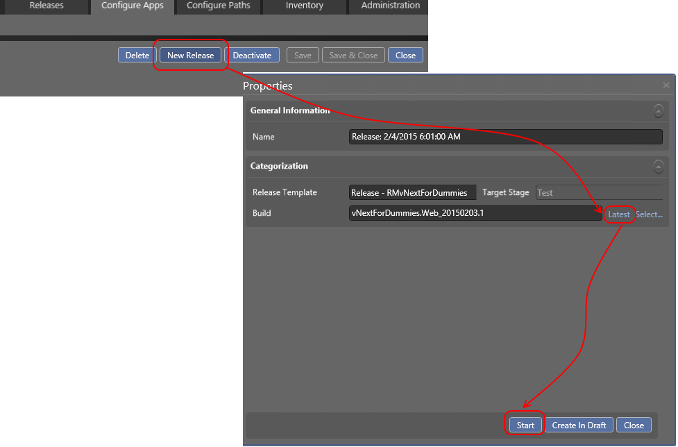Viewport: 678px width, 447px height.
Task: Switch to the Releases tab
Action: tap(46, 6)
